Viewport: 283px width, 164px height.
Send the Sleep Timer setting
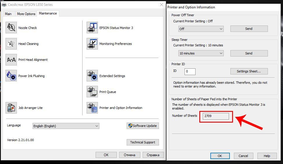click(x=249, y=53)
